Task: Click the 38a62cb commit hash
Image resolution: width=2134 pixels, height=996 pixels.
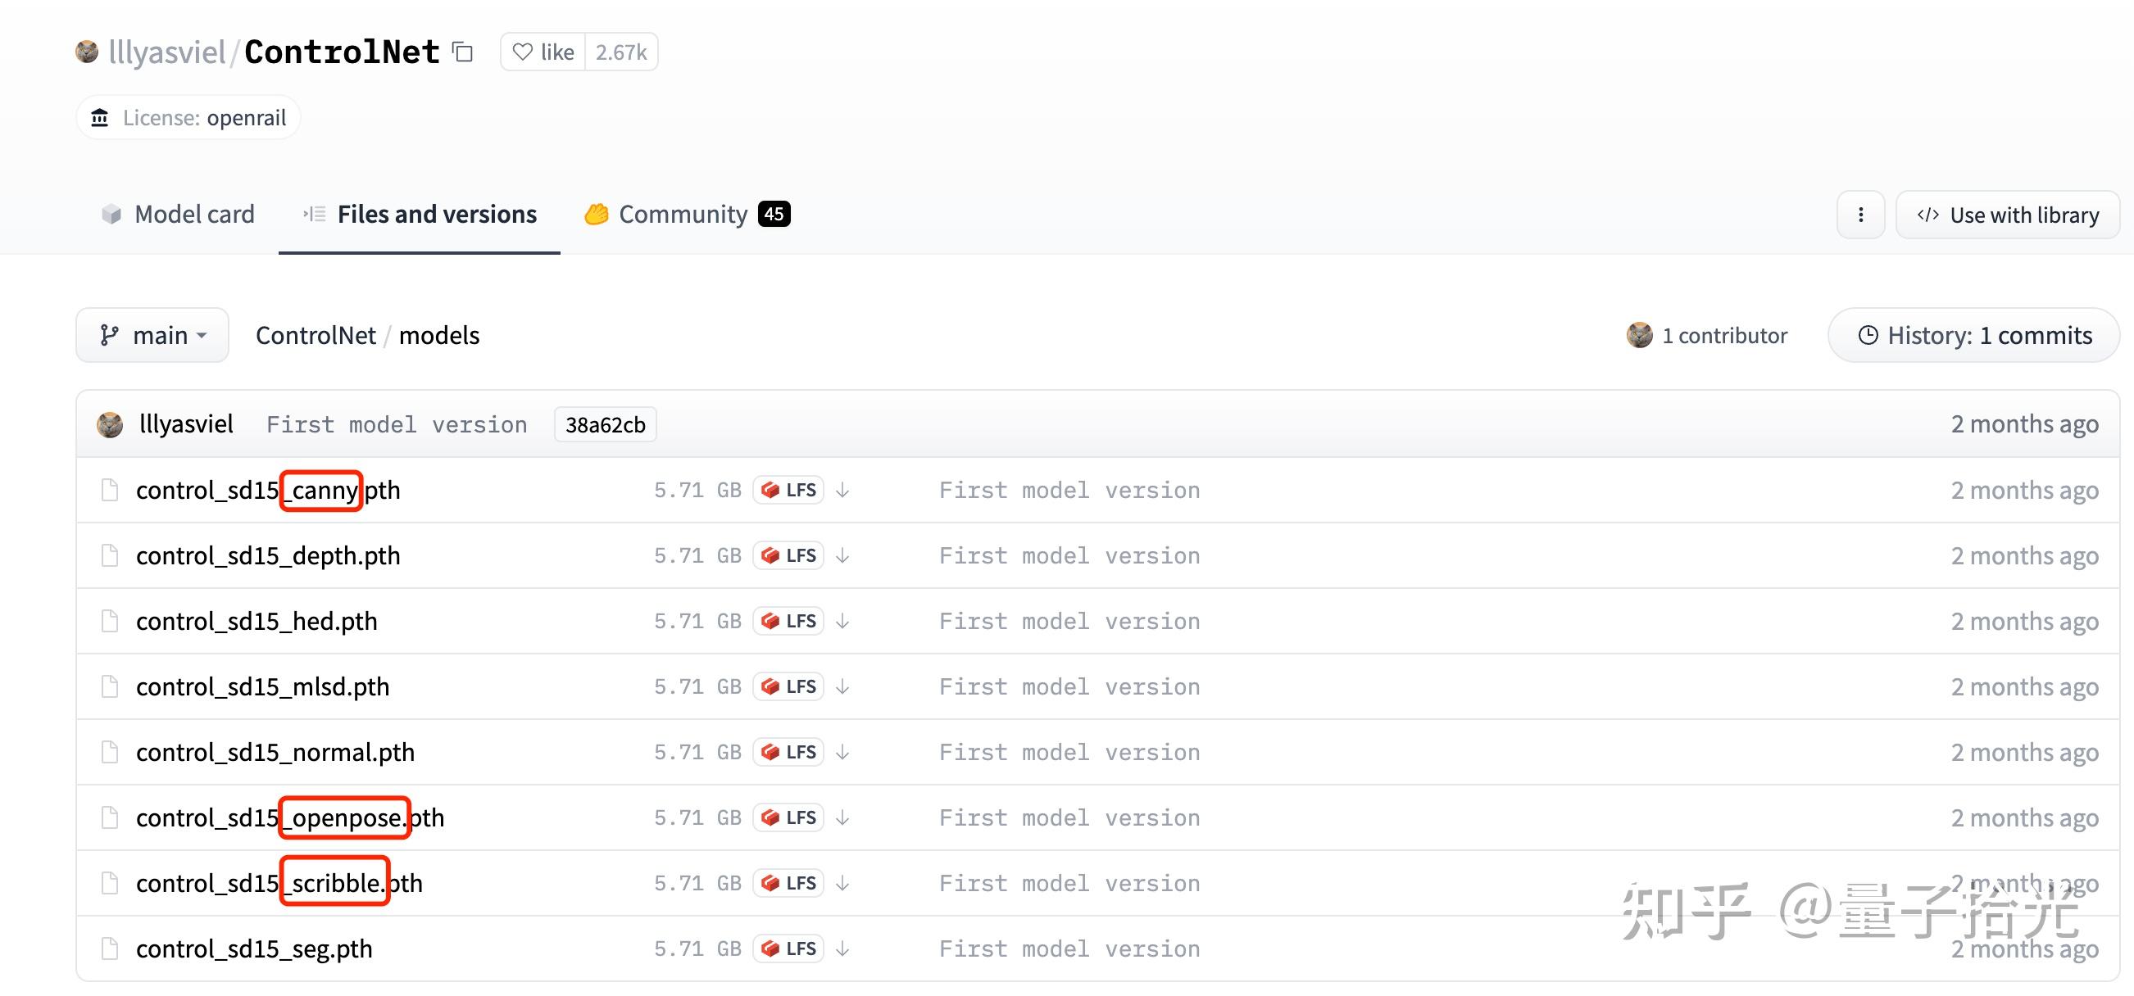Action: click(x=605, y=425)
